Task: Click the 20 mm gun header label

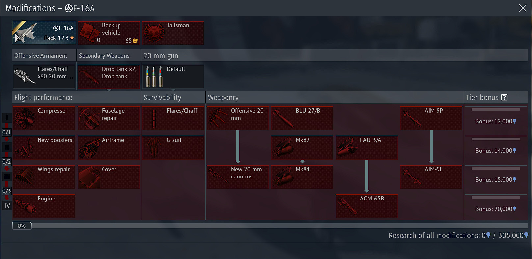Action: point(161,56)
